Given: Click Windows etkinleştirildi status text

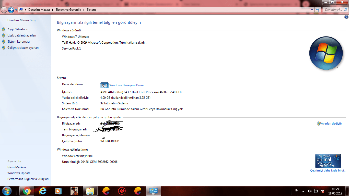Looking at the screenshot, I should (x=77, y=156).
